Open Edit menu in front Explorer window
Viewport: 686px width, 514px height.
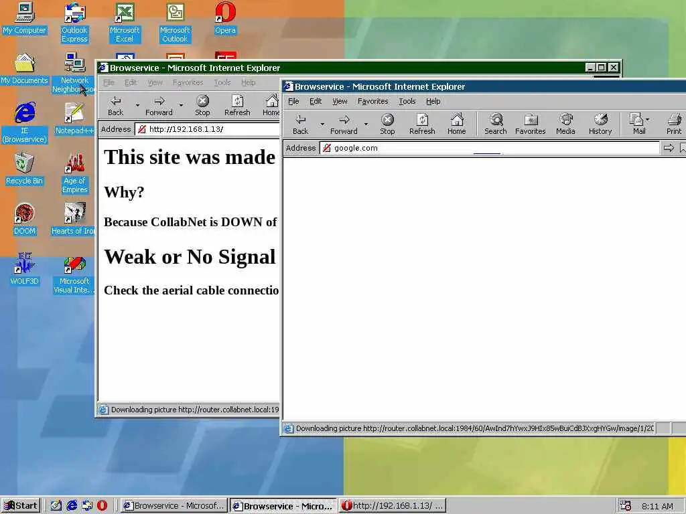click(316, 101)
